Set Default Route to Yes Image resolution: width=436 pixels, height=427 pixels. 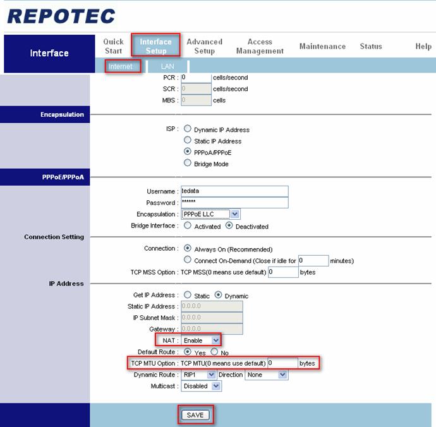(188, 352)
